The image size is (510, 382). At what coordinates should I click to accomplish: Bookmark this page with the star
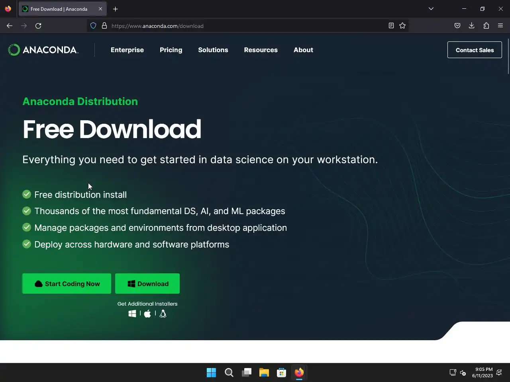[x=402, y=26]
